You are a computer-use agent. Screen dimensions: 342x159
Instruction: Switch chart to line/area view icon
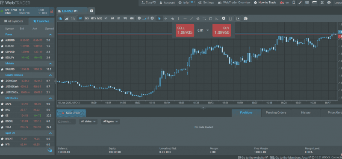tap(67, 18)
